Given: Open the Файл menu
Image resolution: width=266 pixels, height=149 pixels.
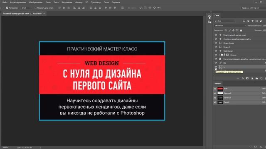Looking at the screenshot, I should [5, 2].
